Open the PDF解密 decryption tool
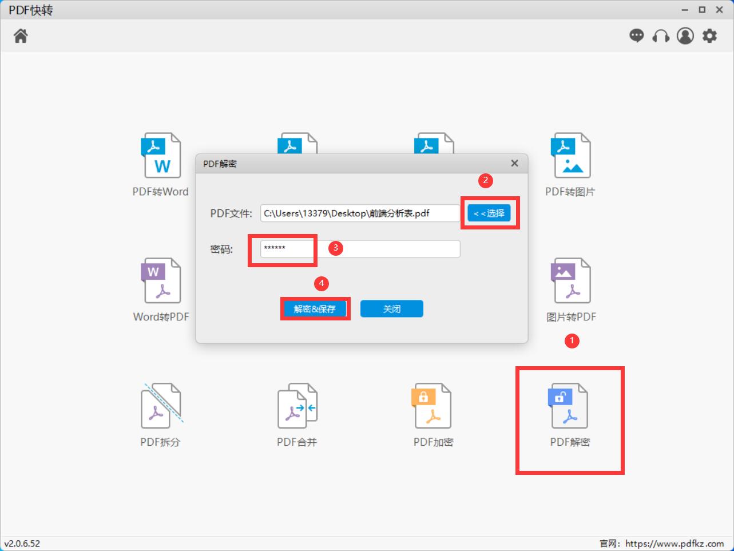734x551 pixels. [x=569, y=414]
